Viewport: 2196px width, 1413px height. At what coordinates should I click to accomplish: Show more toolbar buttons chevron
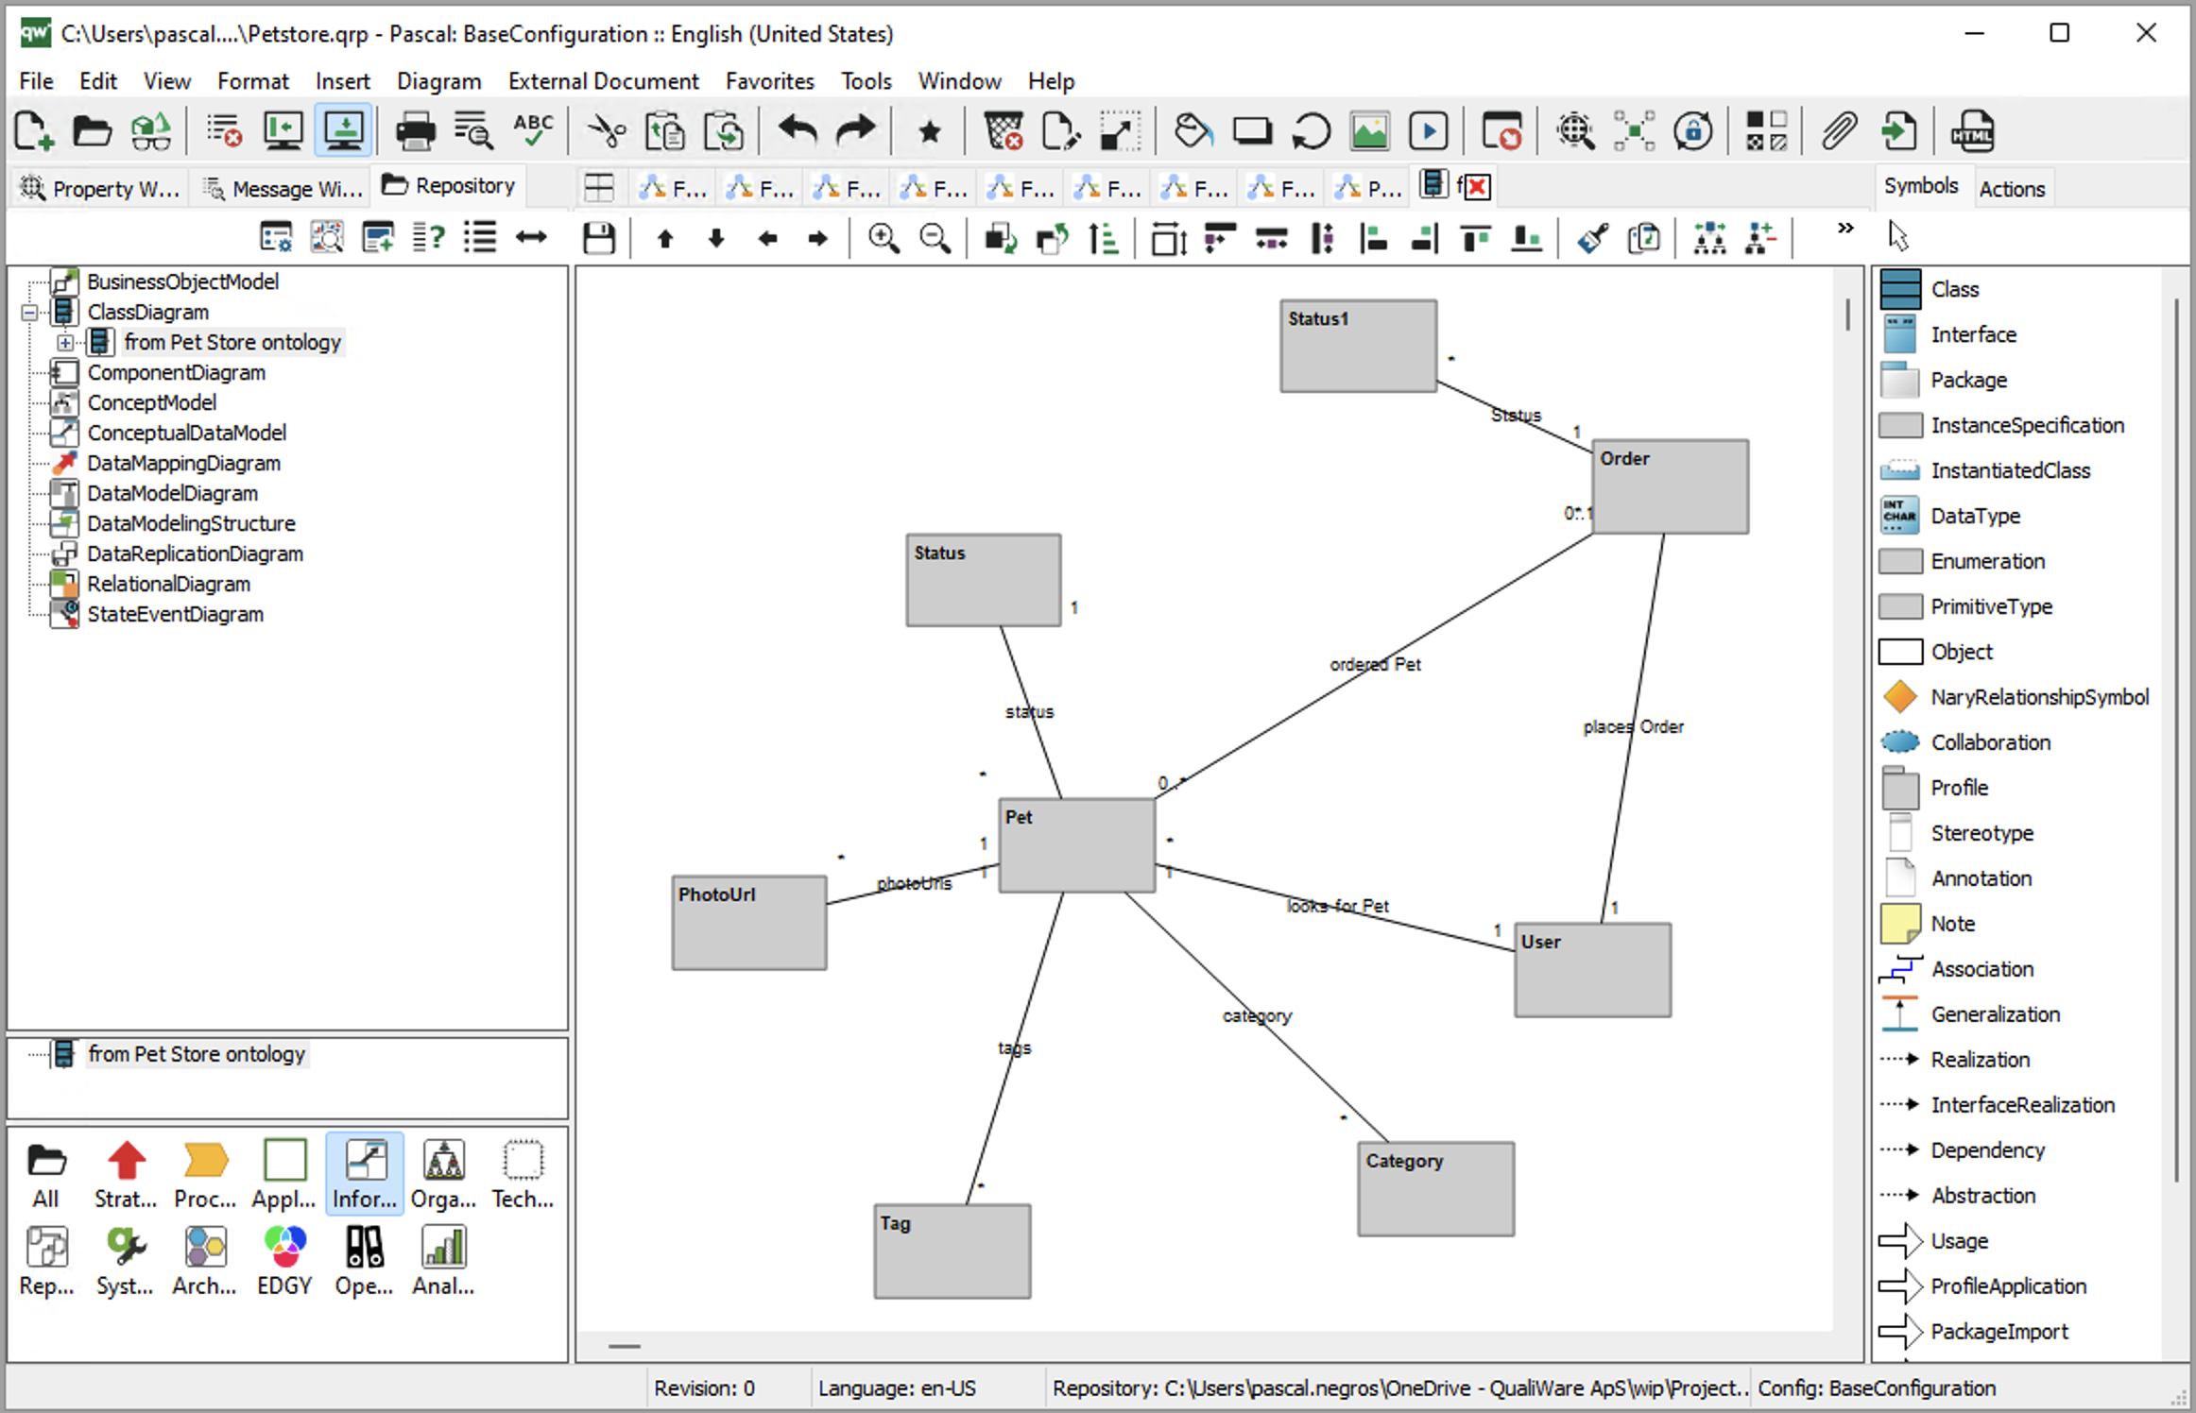[1845, 229]
